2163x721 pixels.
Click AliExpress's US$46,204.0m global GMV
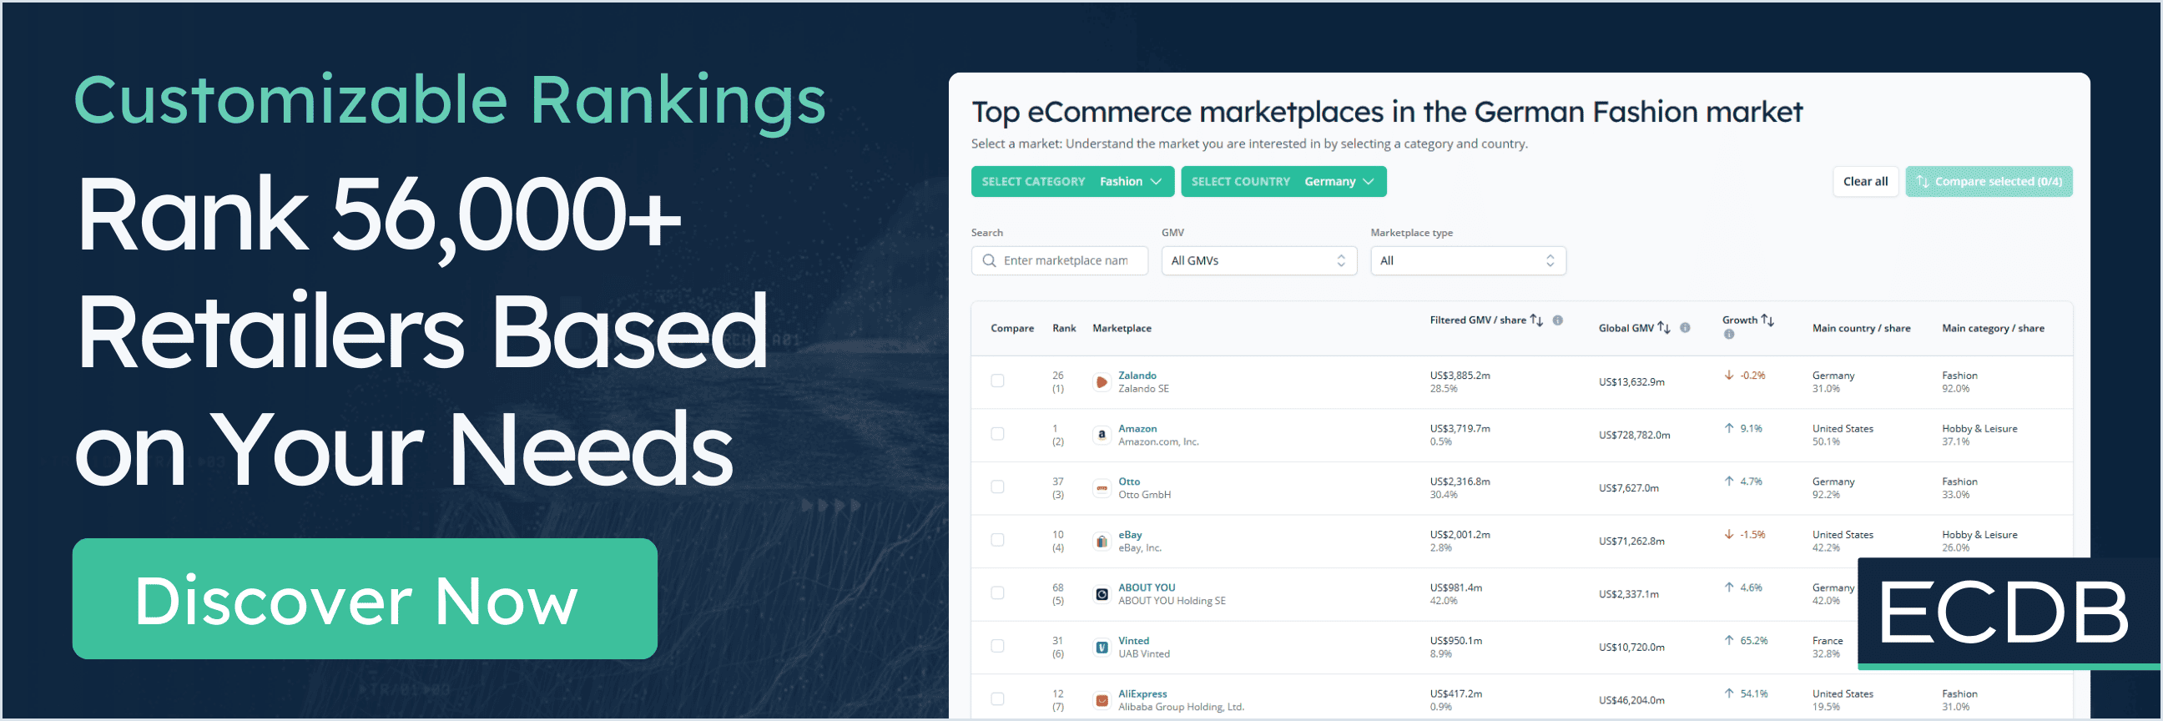(x=1631, y=700)
